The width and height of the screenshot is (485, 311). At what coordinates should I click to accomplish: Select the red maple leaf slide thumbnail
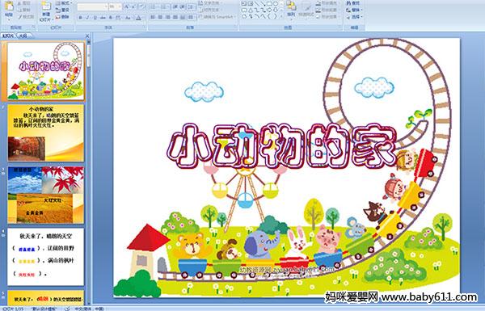(46, 195)
